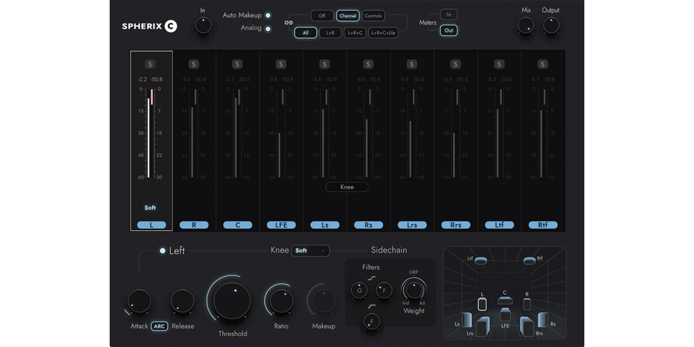Select the Lrs channel label button
The height and width of the screenshot is (347, 694).
tap(412, 225)
